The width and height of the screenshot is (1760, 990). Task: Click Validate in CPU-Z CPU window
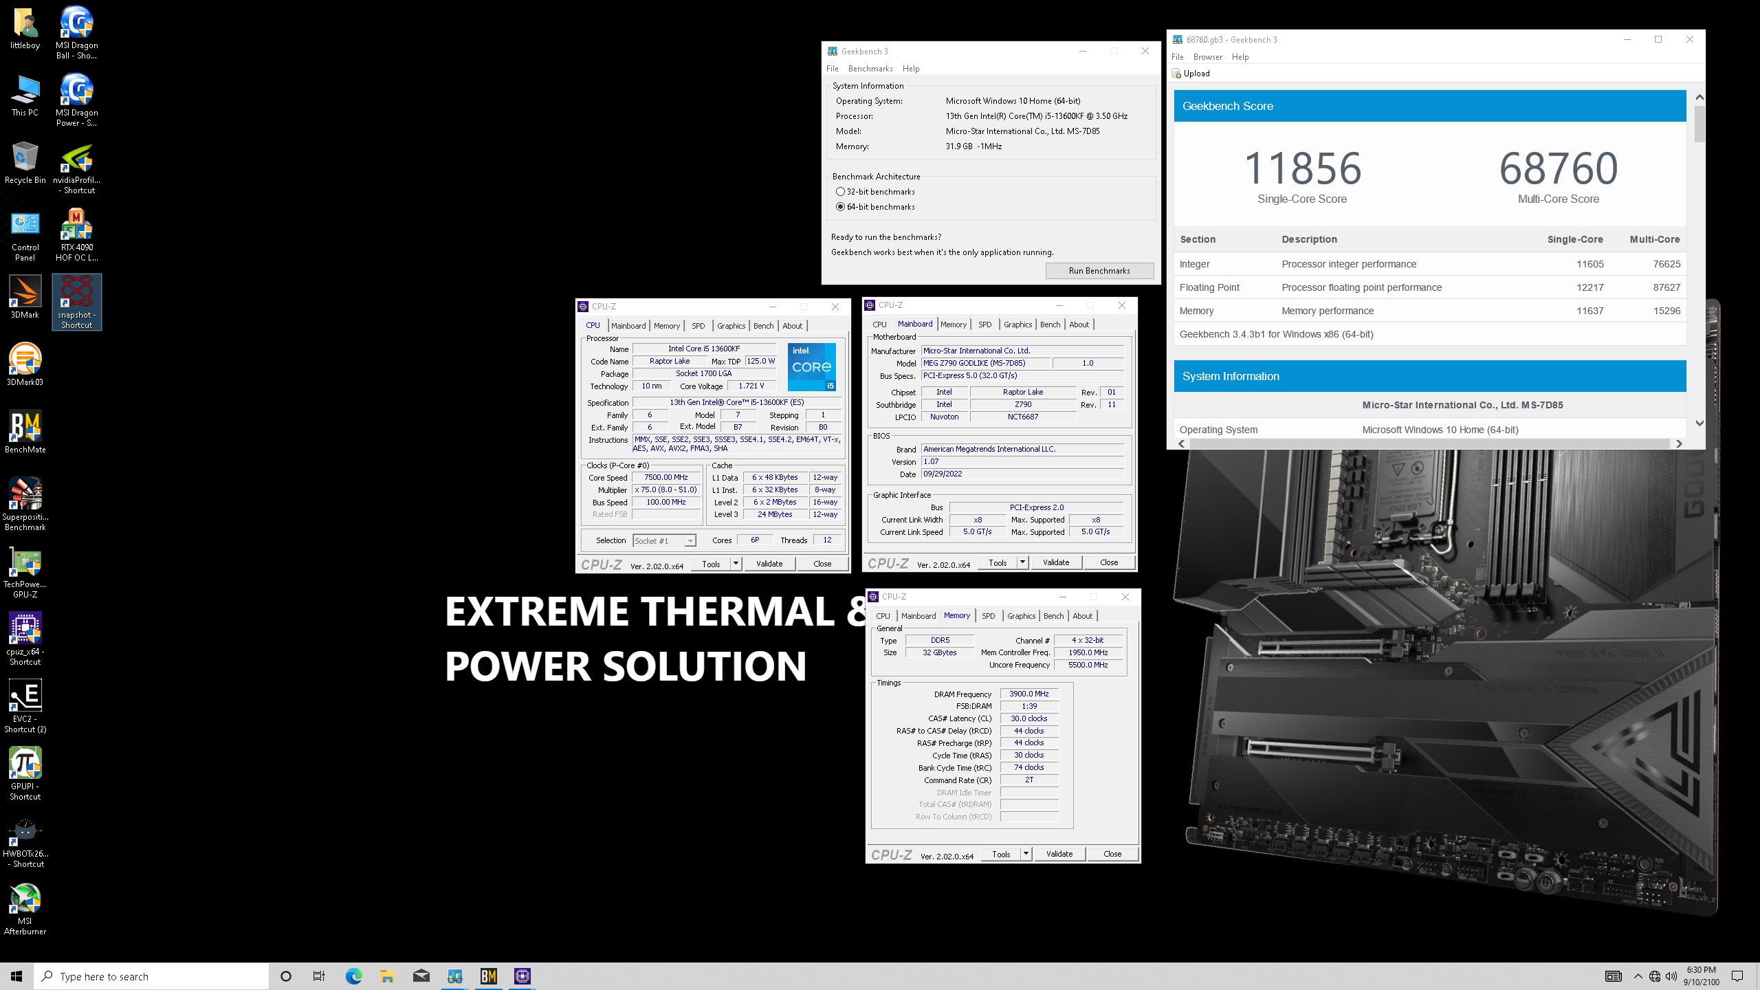click(x=769, y=564)
